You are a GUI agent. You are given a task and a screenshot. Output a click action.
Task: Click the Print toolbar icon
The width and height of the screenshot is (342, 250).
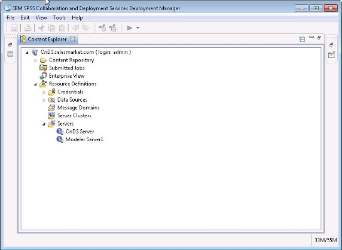pos(28,28)
